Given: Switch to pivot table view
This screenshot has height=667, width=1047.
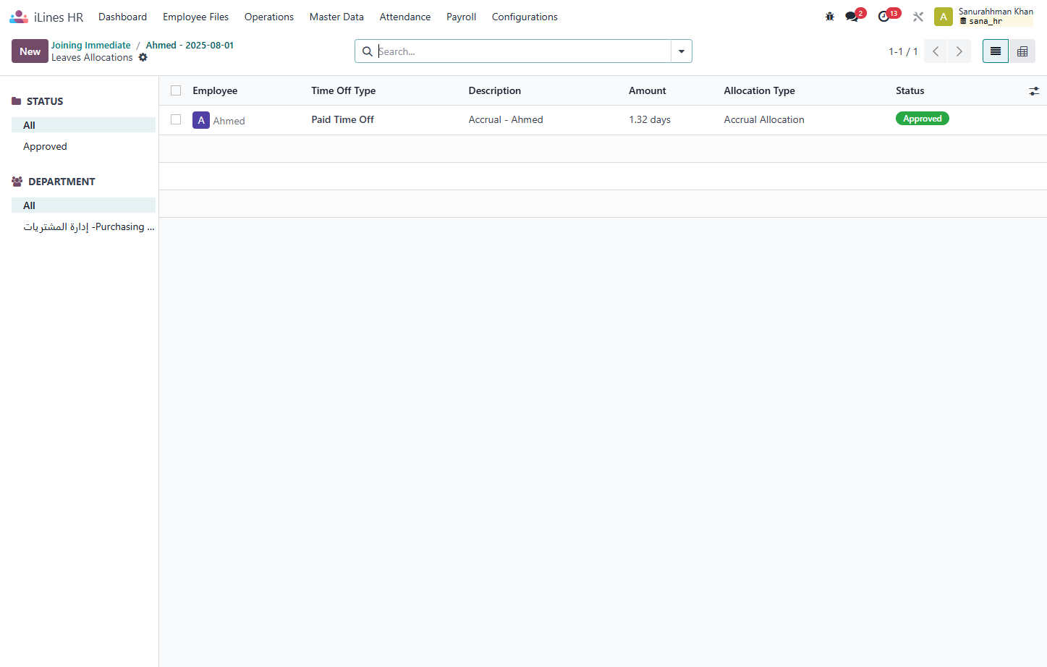Looking at the screenshot, I should tap(1022, 51).
